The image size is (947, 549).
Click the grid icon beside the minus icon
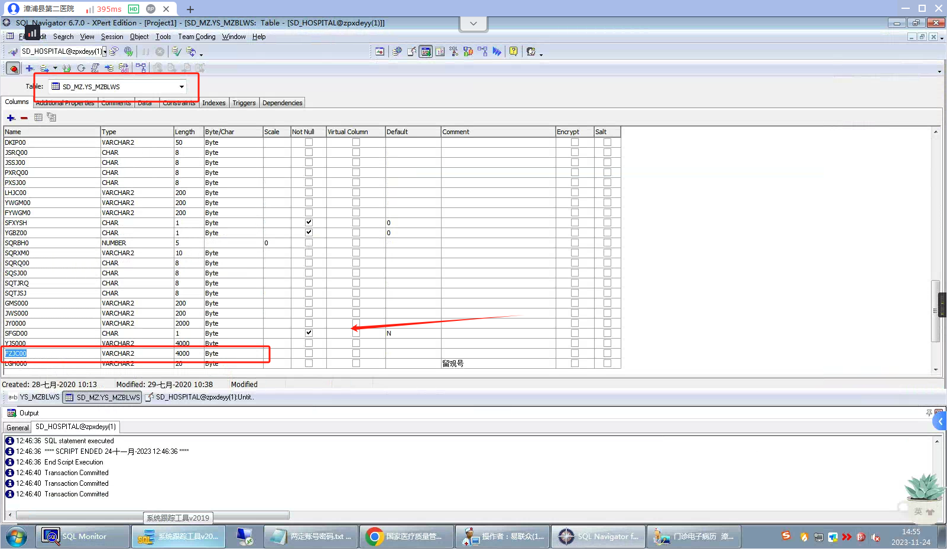click(38, 118)
